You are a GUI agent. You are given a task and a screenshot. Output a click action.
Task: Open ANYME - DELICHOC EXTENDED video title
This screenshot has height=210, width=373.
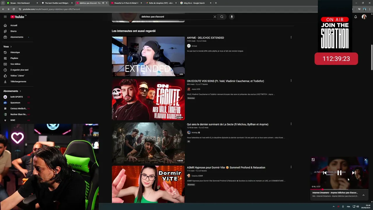tap(205, 38)
